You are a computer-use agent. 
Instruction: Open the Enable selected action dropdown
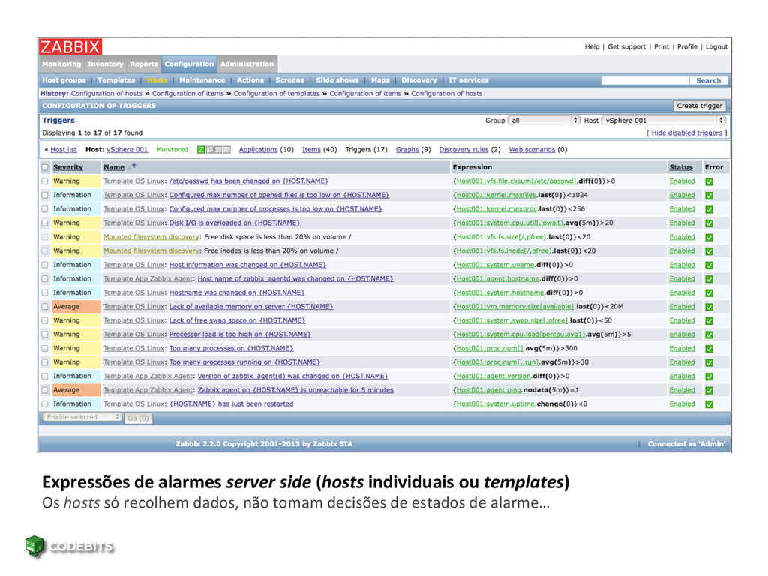tap(82, 417)
